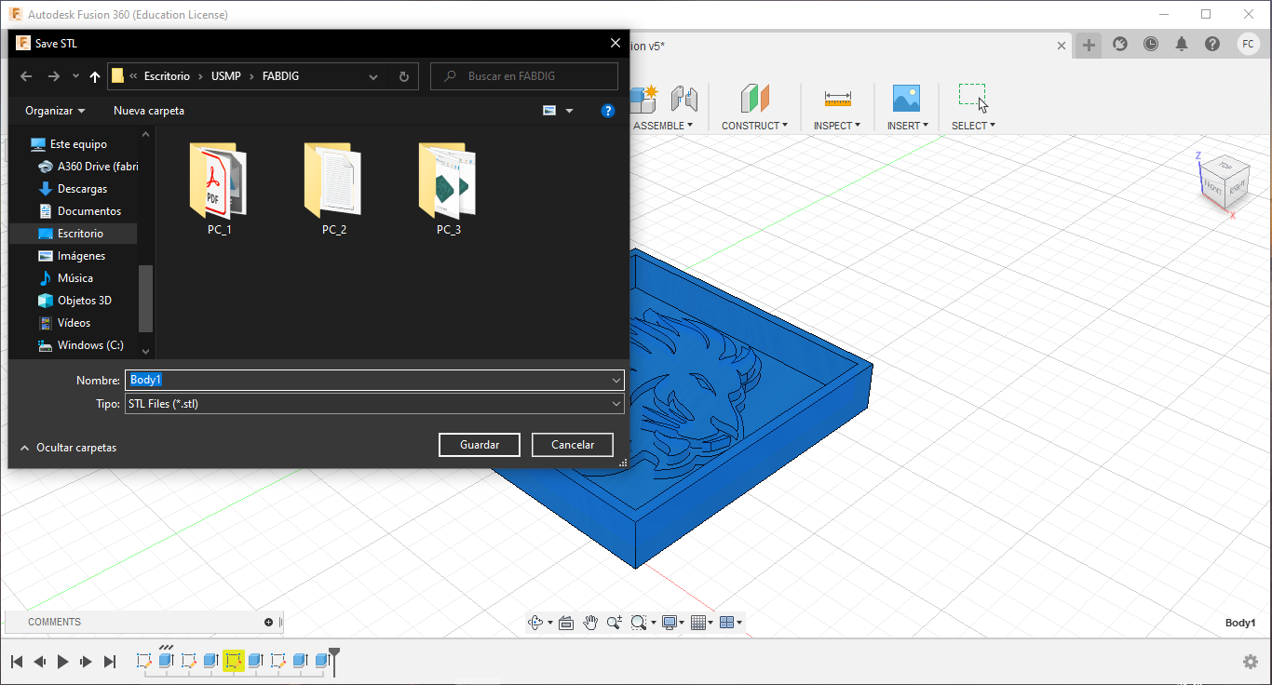This screenshot has height=685, width=1272.
Task: Click the Insert image icon in the toolbar
Action: pos(906,99)
